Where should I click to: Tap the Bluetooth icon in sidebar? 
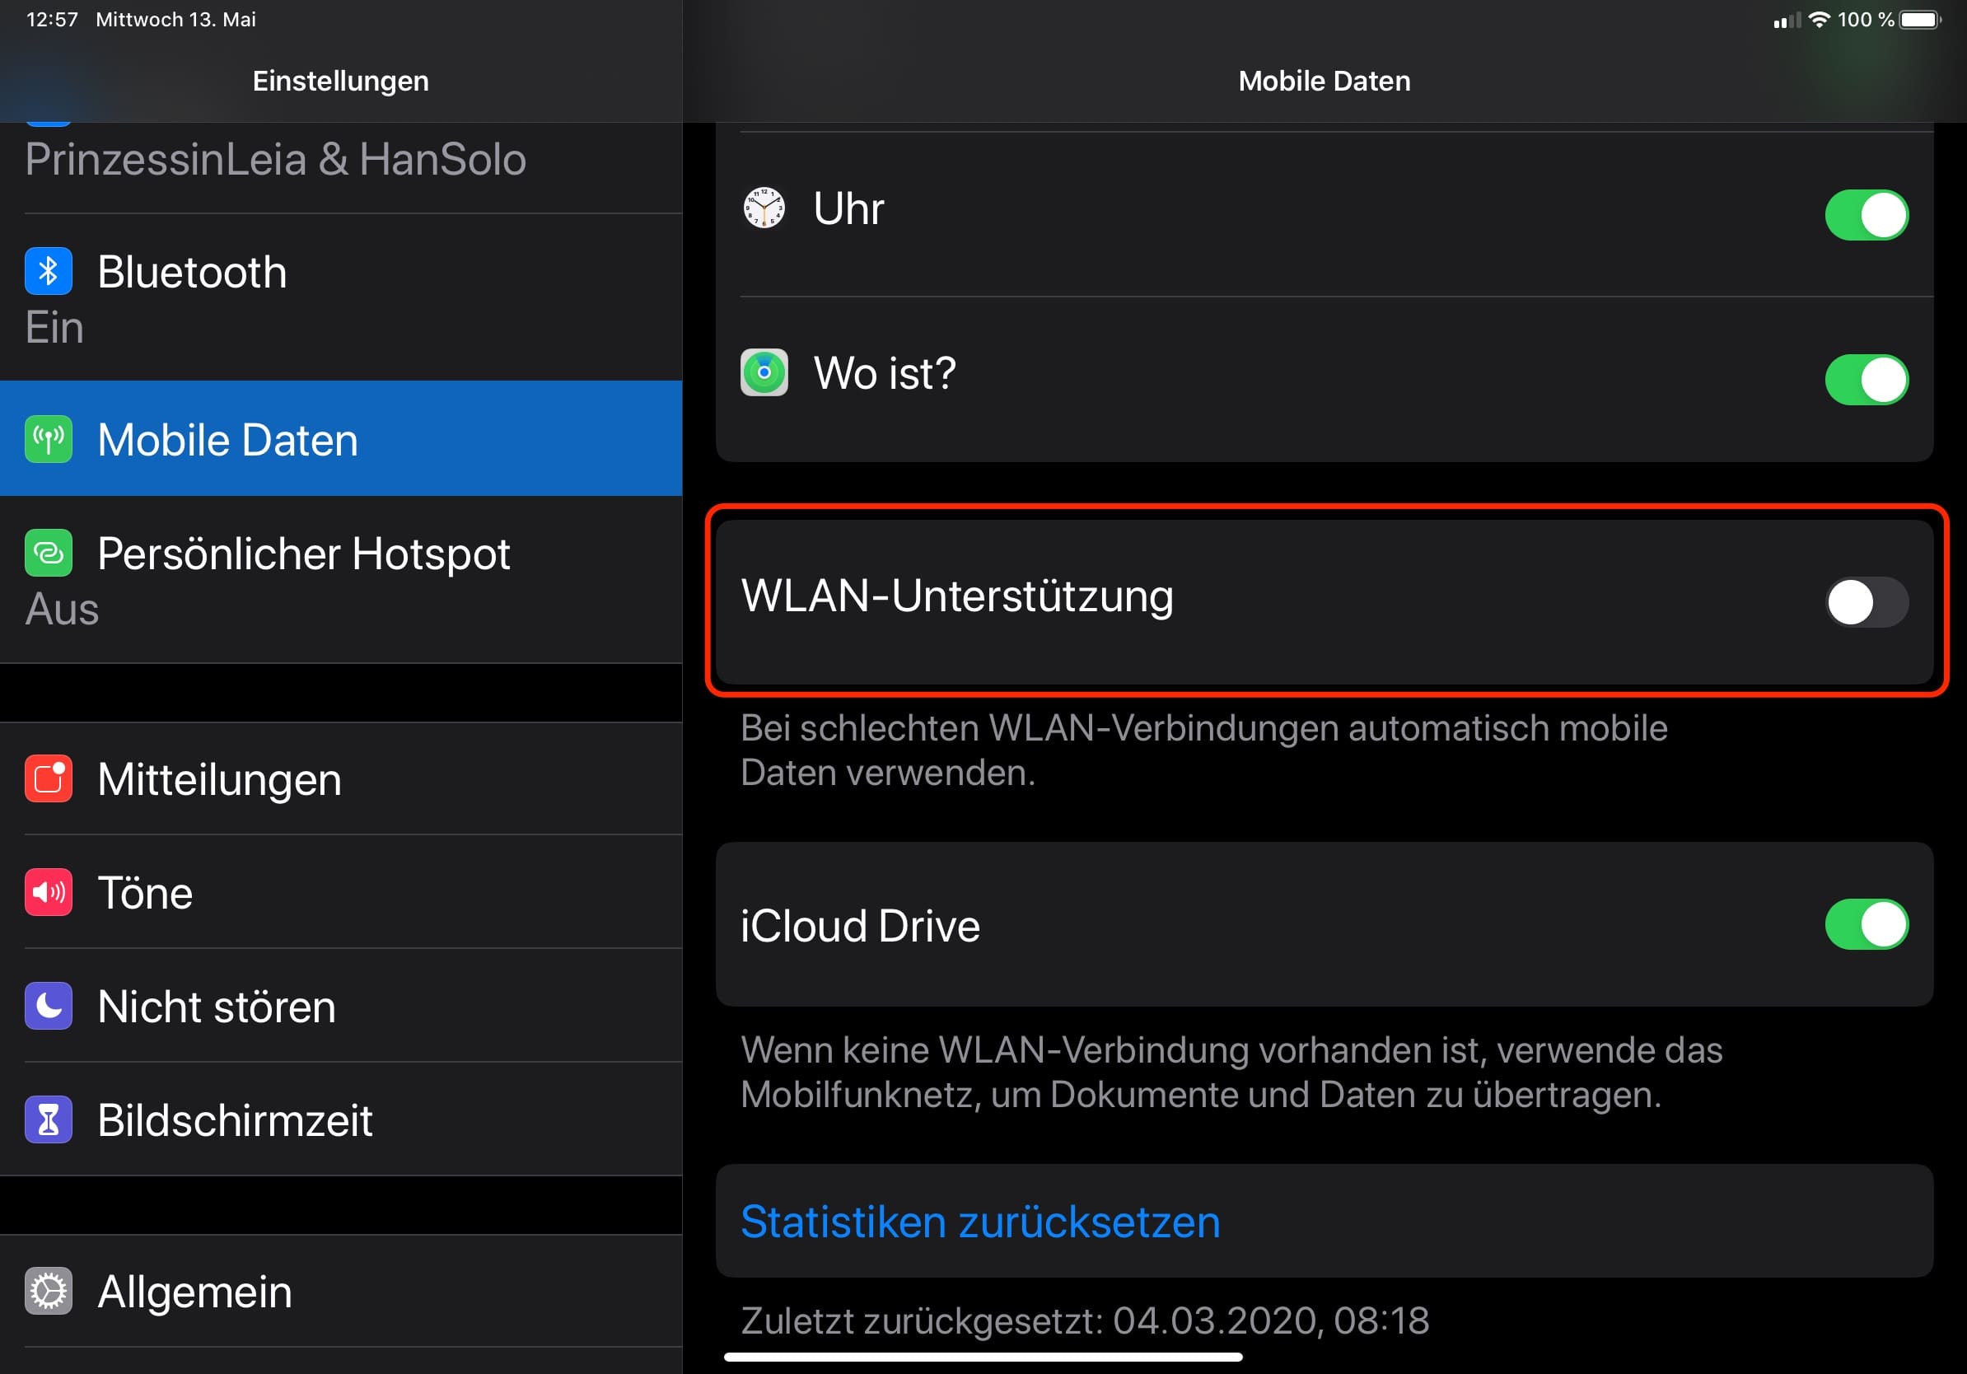(x=48, y=272)
